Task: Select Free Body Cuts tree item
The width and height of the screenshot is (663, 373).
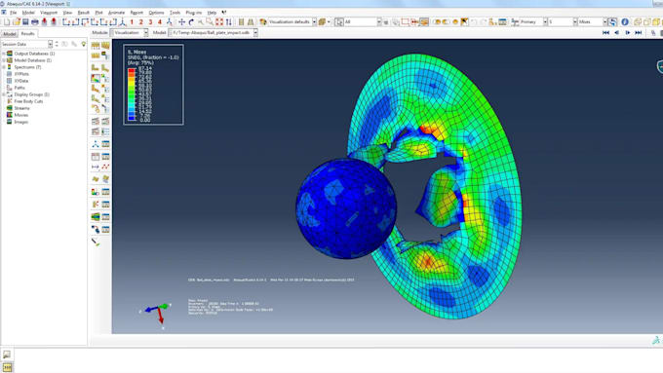Action: (x=28, y=101)
